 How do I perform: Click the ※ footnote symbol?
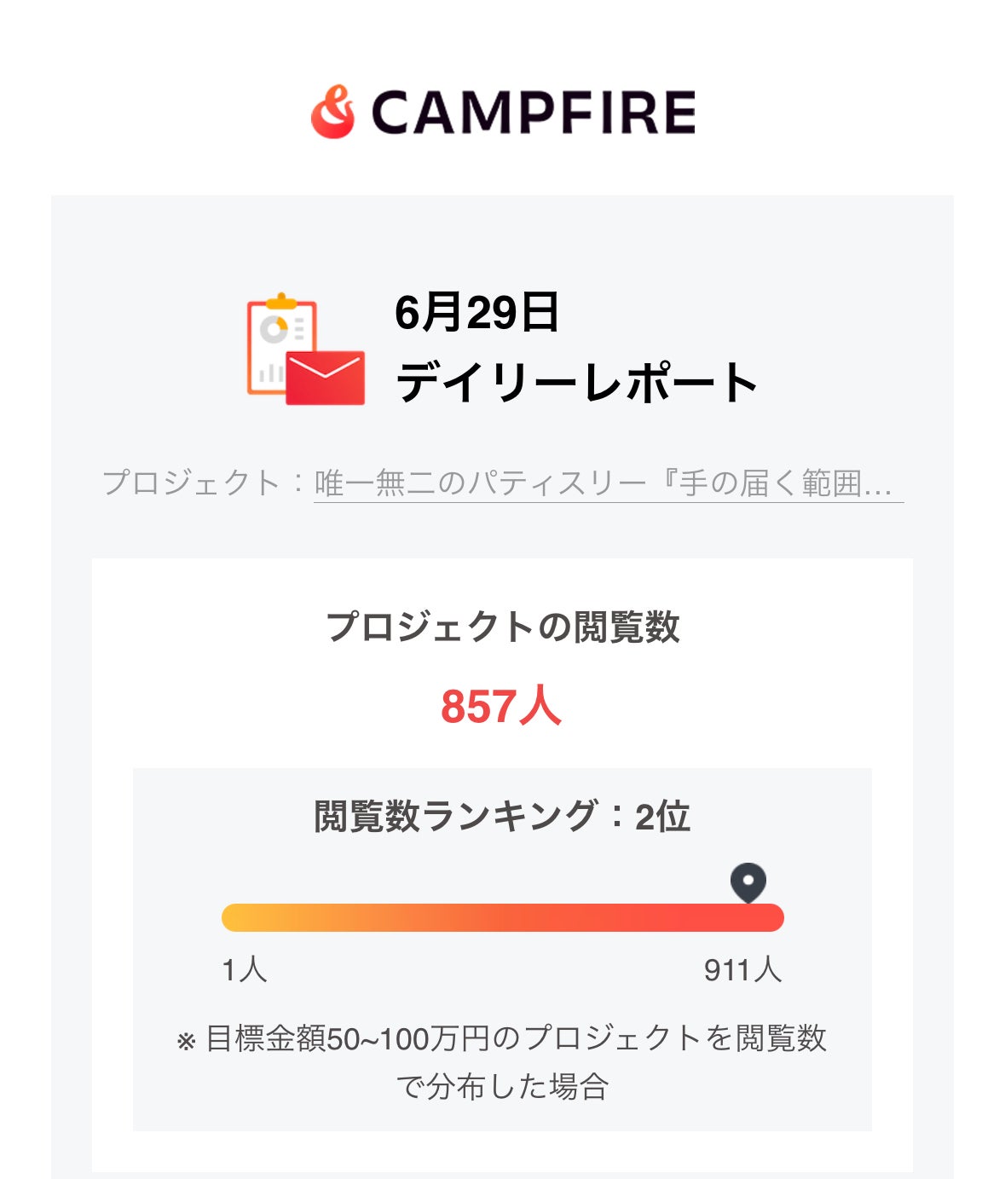tap(187, 1041)
